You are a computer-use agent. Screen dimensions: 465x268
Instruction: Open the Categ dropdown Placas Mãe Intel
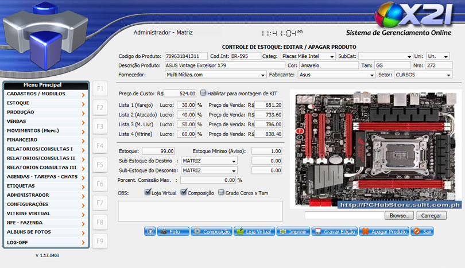click(308, 56)
